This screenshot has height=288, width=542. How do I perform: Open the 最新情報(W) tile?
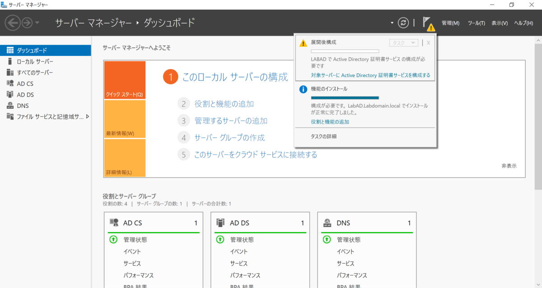pos(125,119)
